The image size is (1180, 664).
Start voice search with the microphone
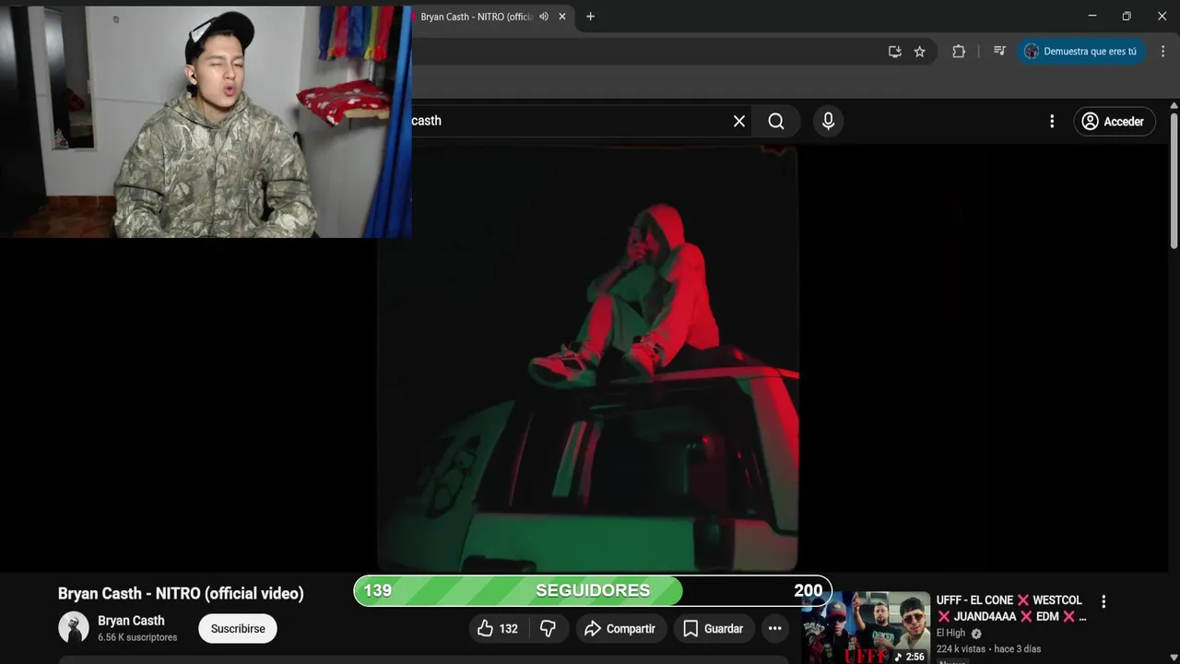[x=828, y=121]
